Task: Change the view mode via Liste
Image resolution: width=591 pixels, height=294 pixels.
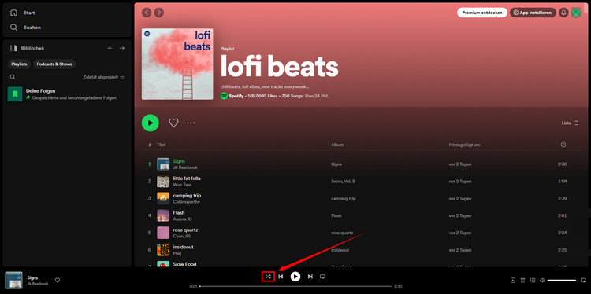Action: (x=570, y=123)
